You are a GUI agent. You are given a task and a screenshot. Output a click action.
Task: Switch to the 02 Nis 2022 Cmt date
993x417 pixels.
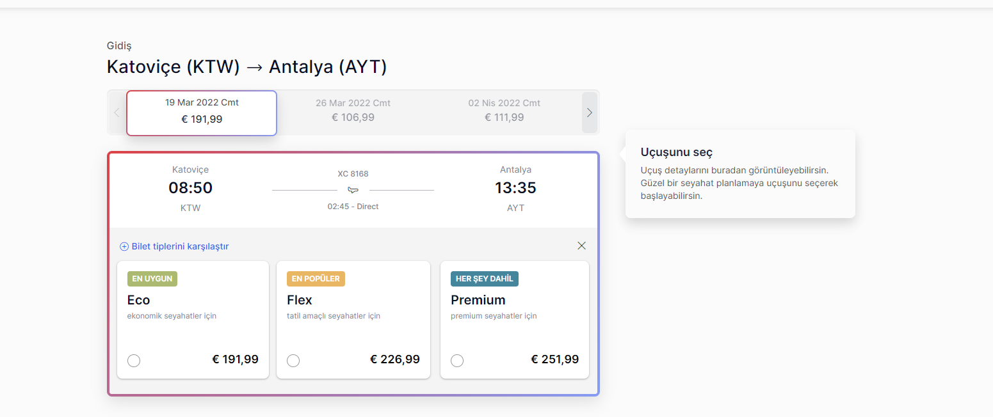[505, 111]
